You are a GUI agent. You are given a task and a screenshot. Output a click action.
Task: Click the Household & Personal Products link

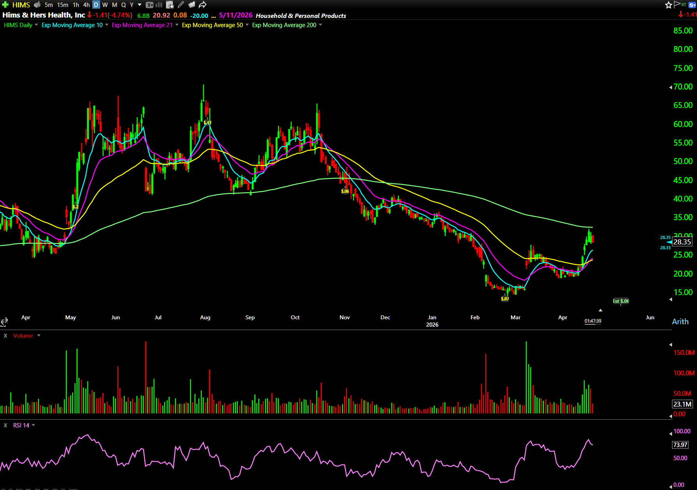point(301,16)
